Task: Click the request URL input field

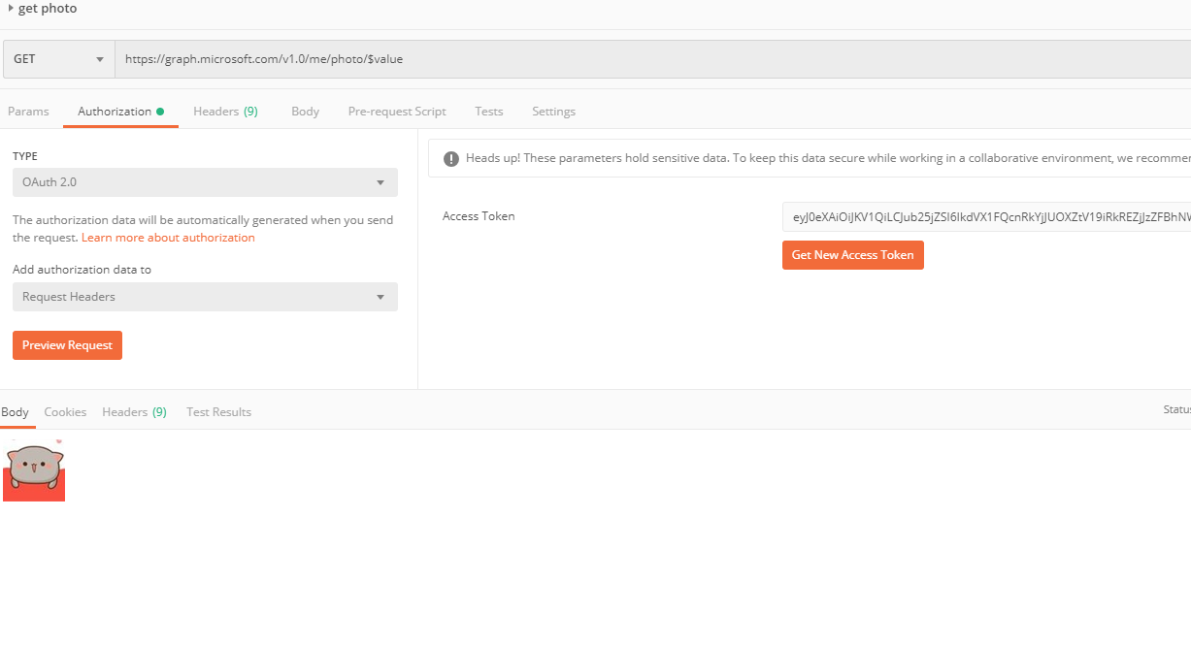Action: click(x=650, y=59)
